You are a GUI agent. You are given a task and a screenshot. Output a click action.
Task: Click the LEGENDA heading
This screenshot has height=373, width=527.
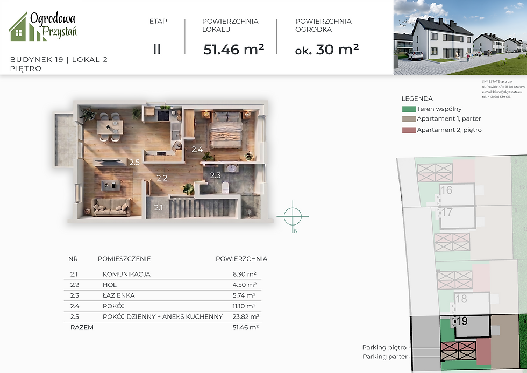click(x=417, y=99)
